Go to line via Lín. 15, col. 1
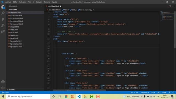This screenshot has width=176, height=99. click(x=135, y=92)
